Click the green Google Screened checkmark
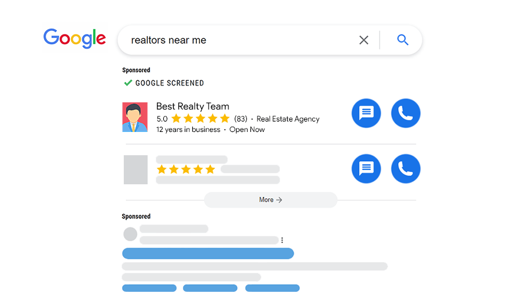This screenshot has width=530, height=293. pyautogui.click(x=128, y=83)
